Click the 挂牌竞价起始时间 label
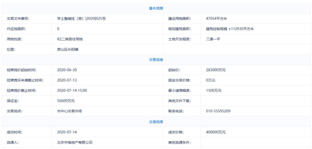This screenshot has height=149, width=312. tap(22, 70)
